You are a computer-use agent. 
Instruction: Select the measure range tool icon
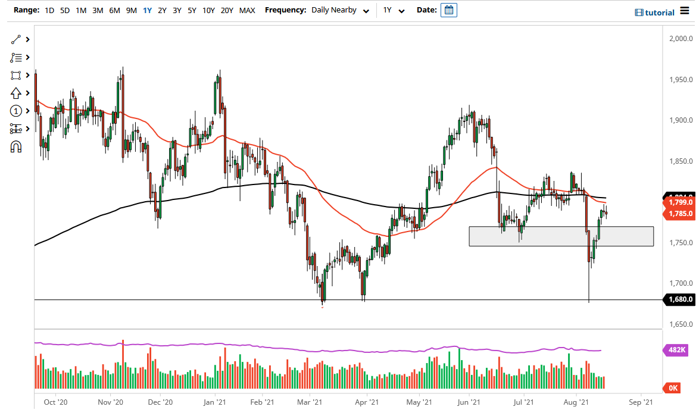[x=15, y=129]
